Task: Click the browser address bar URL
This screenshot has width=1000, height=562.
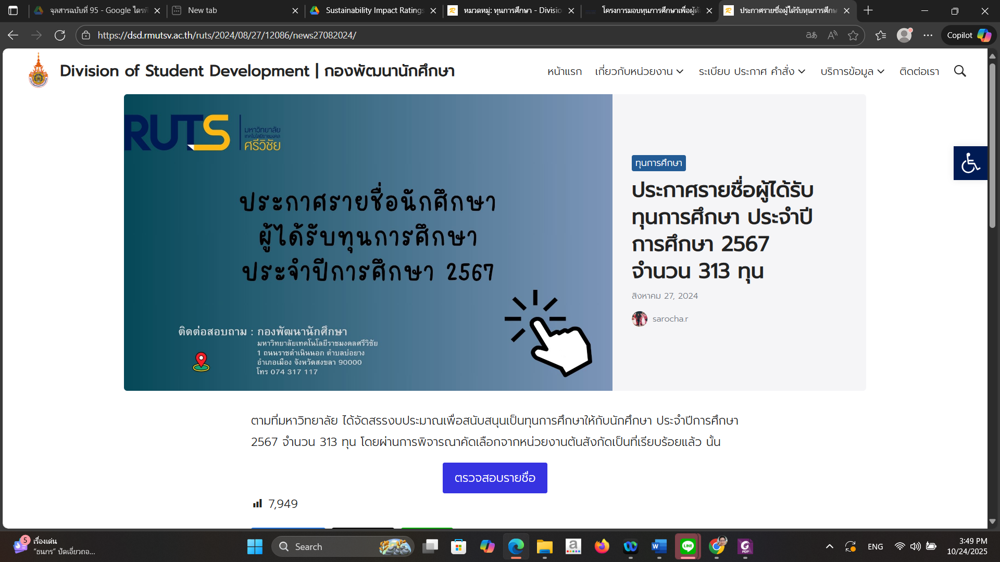Action: 227,35
